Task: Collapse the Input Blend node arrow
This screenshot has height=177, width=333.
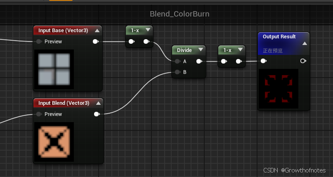Action: [x=98, y=103]
